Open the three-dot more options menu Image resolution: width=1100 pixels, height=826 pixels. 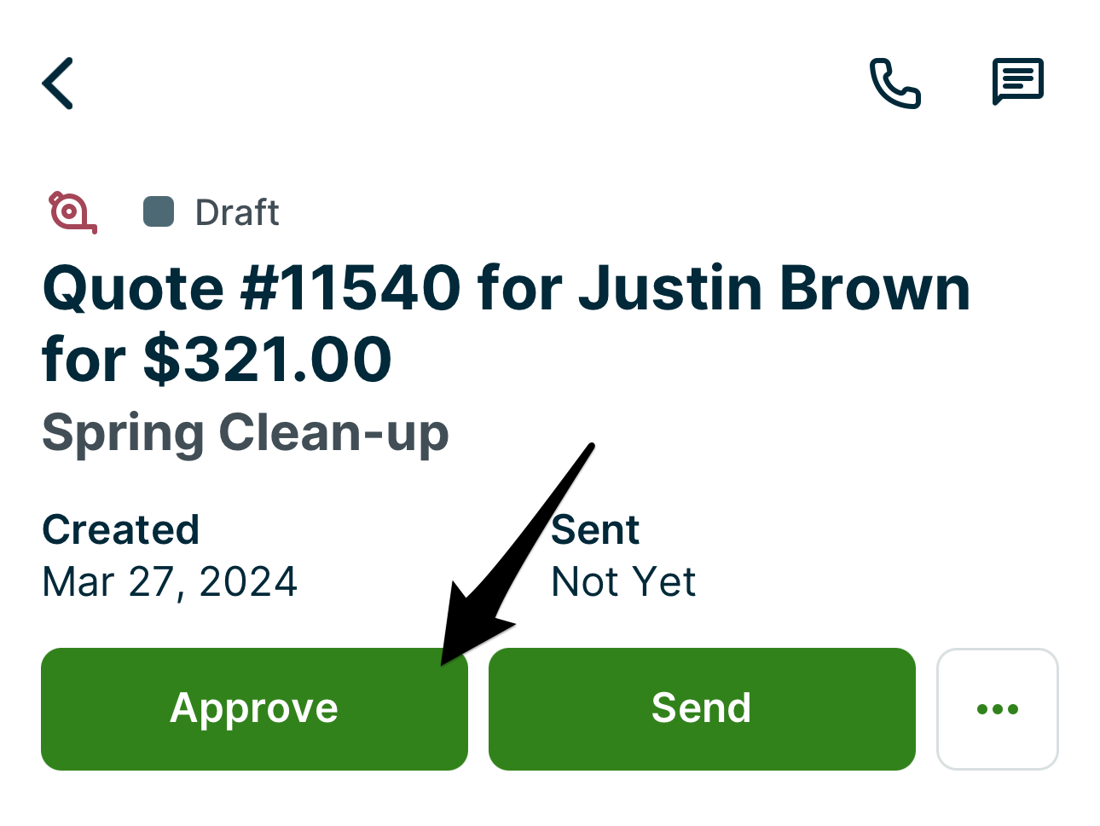997,709
